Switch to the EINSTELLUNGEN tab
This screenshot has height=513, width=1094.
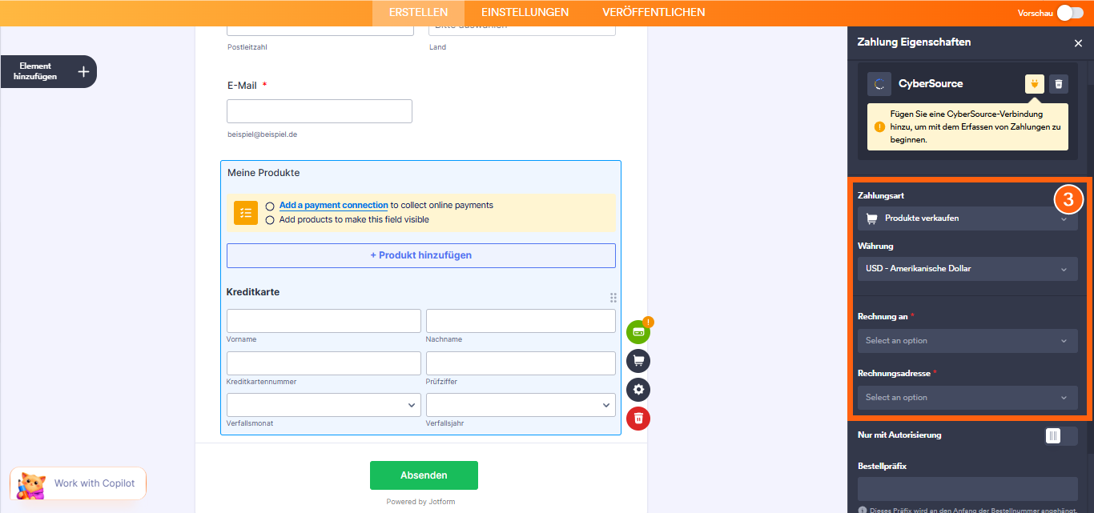coord(524,12)
